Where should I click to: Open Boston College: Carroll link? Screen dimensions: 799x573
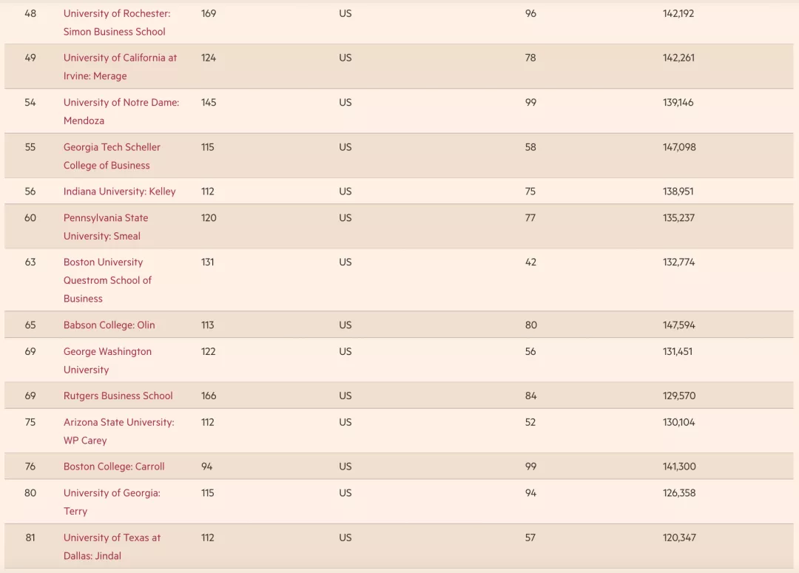[x=114, y=467]
